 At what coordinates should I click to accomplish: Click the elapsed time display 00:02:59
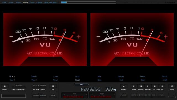point(92,89)
